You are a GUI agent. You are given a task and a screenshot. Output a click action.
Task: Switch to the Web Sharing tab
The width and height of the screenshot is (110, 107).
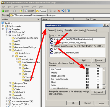point(79,30)
